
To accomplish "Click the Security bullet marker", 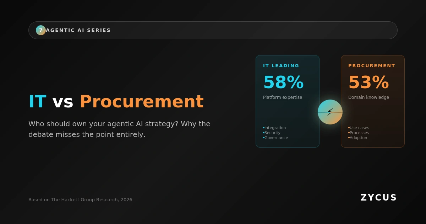I will pos(263,133).
